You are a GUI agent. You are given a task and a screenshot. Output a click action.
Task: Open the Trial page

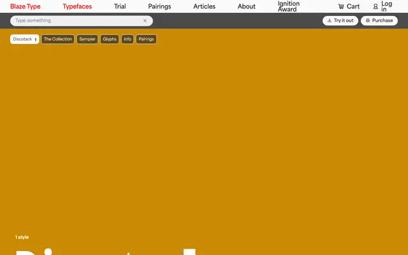(x=120, y=6)
